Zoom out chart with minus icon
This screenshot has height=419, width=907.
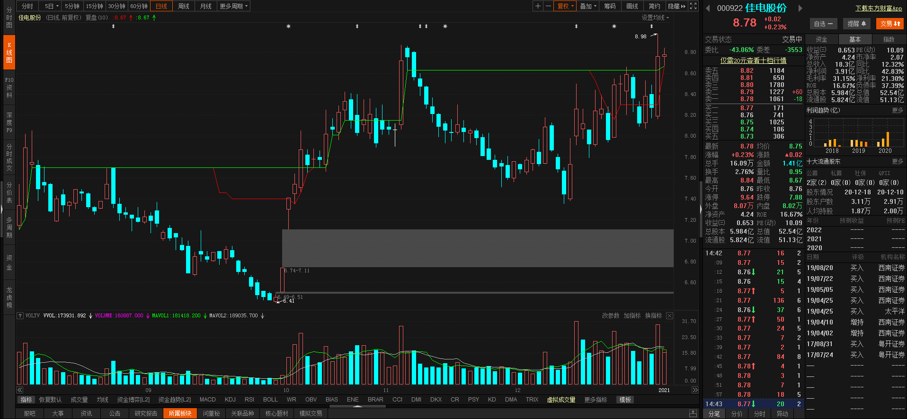(x=548, y=6)
